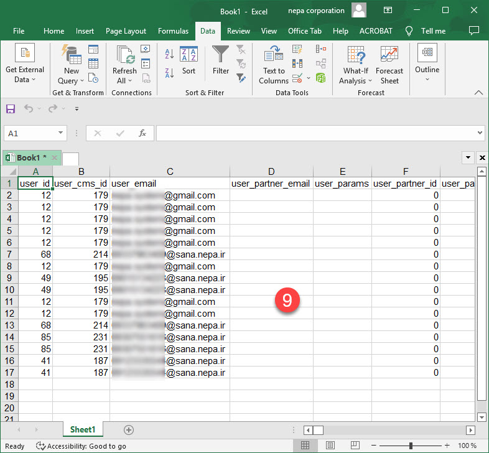
Task: Reapply the filter
Action: pyautogui.click(x=241, y=63)
